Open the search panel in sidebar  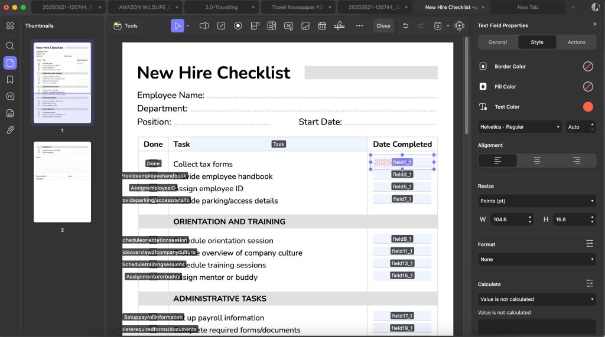click(x=10, y=45)
